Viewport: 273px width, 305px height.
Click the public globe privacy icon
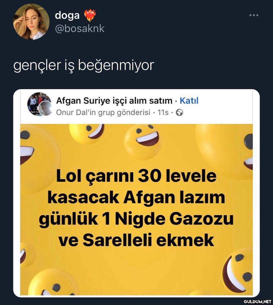pyautogui.click(x=179, y=113)
